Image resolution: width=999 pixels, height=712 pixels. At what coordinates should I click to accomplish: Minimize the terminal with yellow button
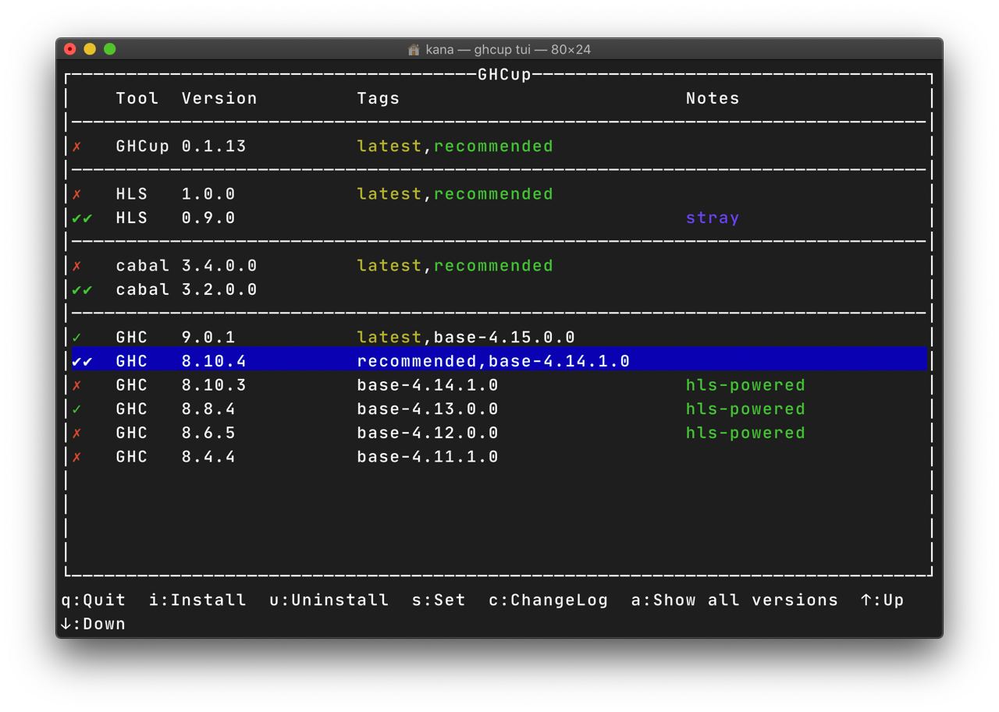(90, 49)
